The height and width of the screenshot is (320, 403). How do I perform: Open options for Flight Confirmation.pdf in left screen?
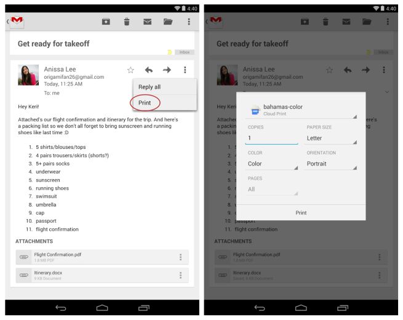point(181,257)
